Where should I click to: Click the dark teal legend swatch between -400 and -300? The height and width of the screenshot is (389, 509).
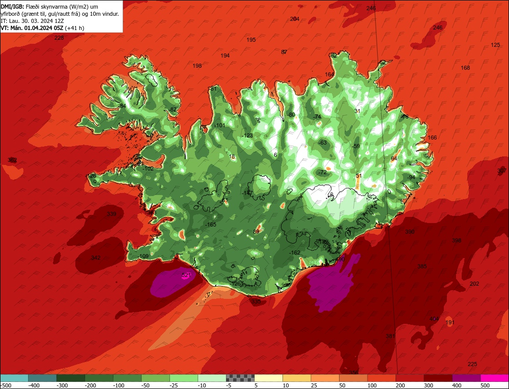click(42, 378)
